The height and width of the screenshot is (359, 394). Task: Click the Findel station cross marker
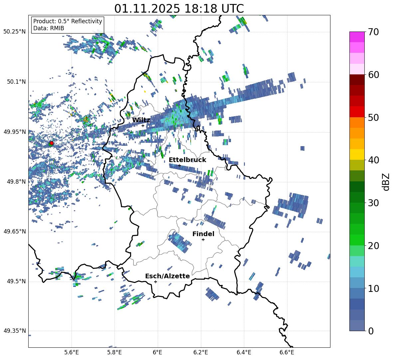(203, 240)
